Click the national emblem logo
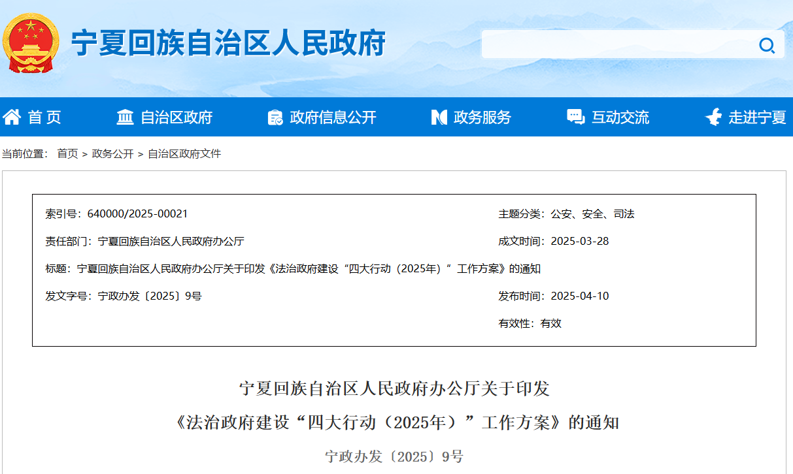793x474 pixels. [30, 43]
